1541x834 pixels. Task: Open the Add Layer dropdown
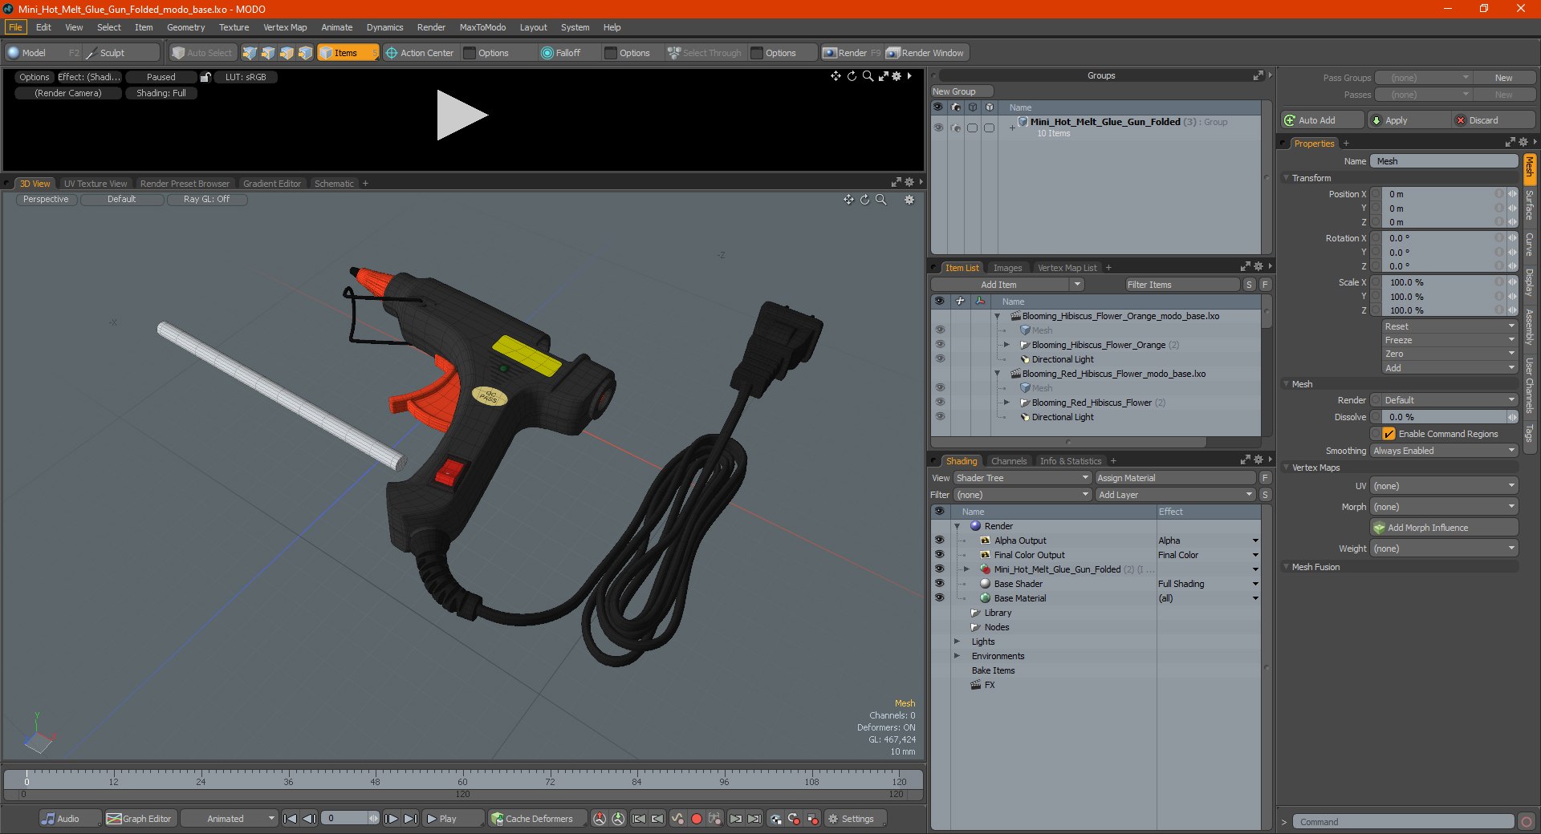tap(1175, 495)
